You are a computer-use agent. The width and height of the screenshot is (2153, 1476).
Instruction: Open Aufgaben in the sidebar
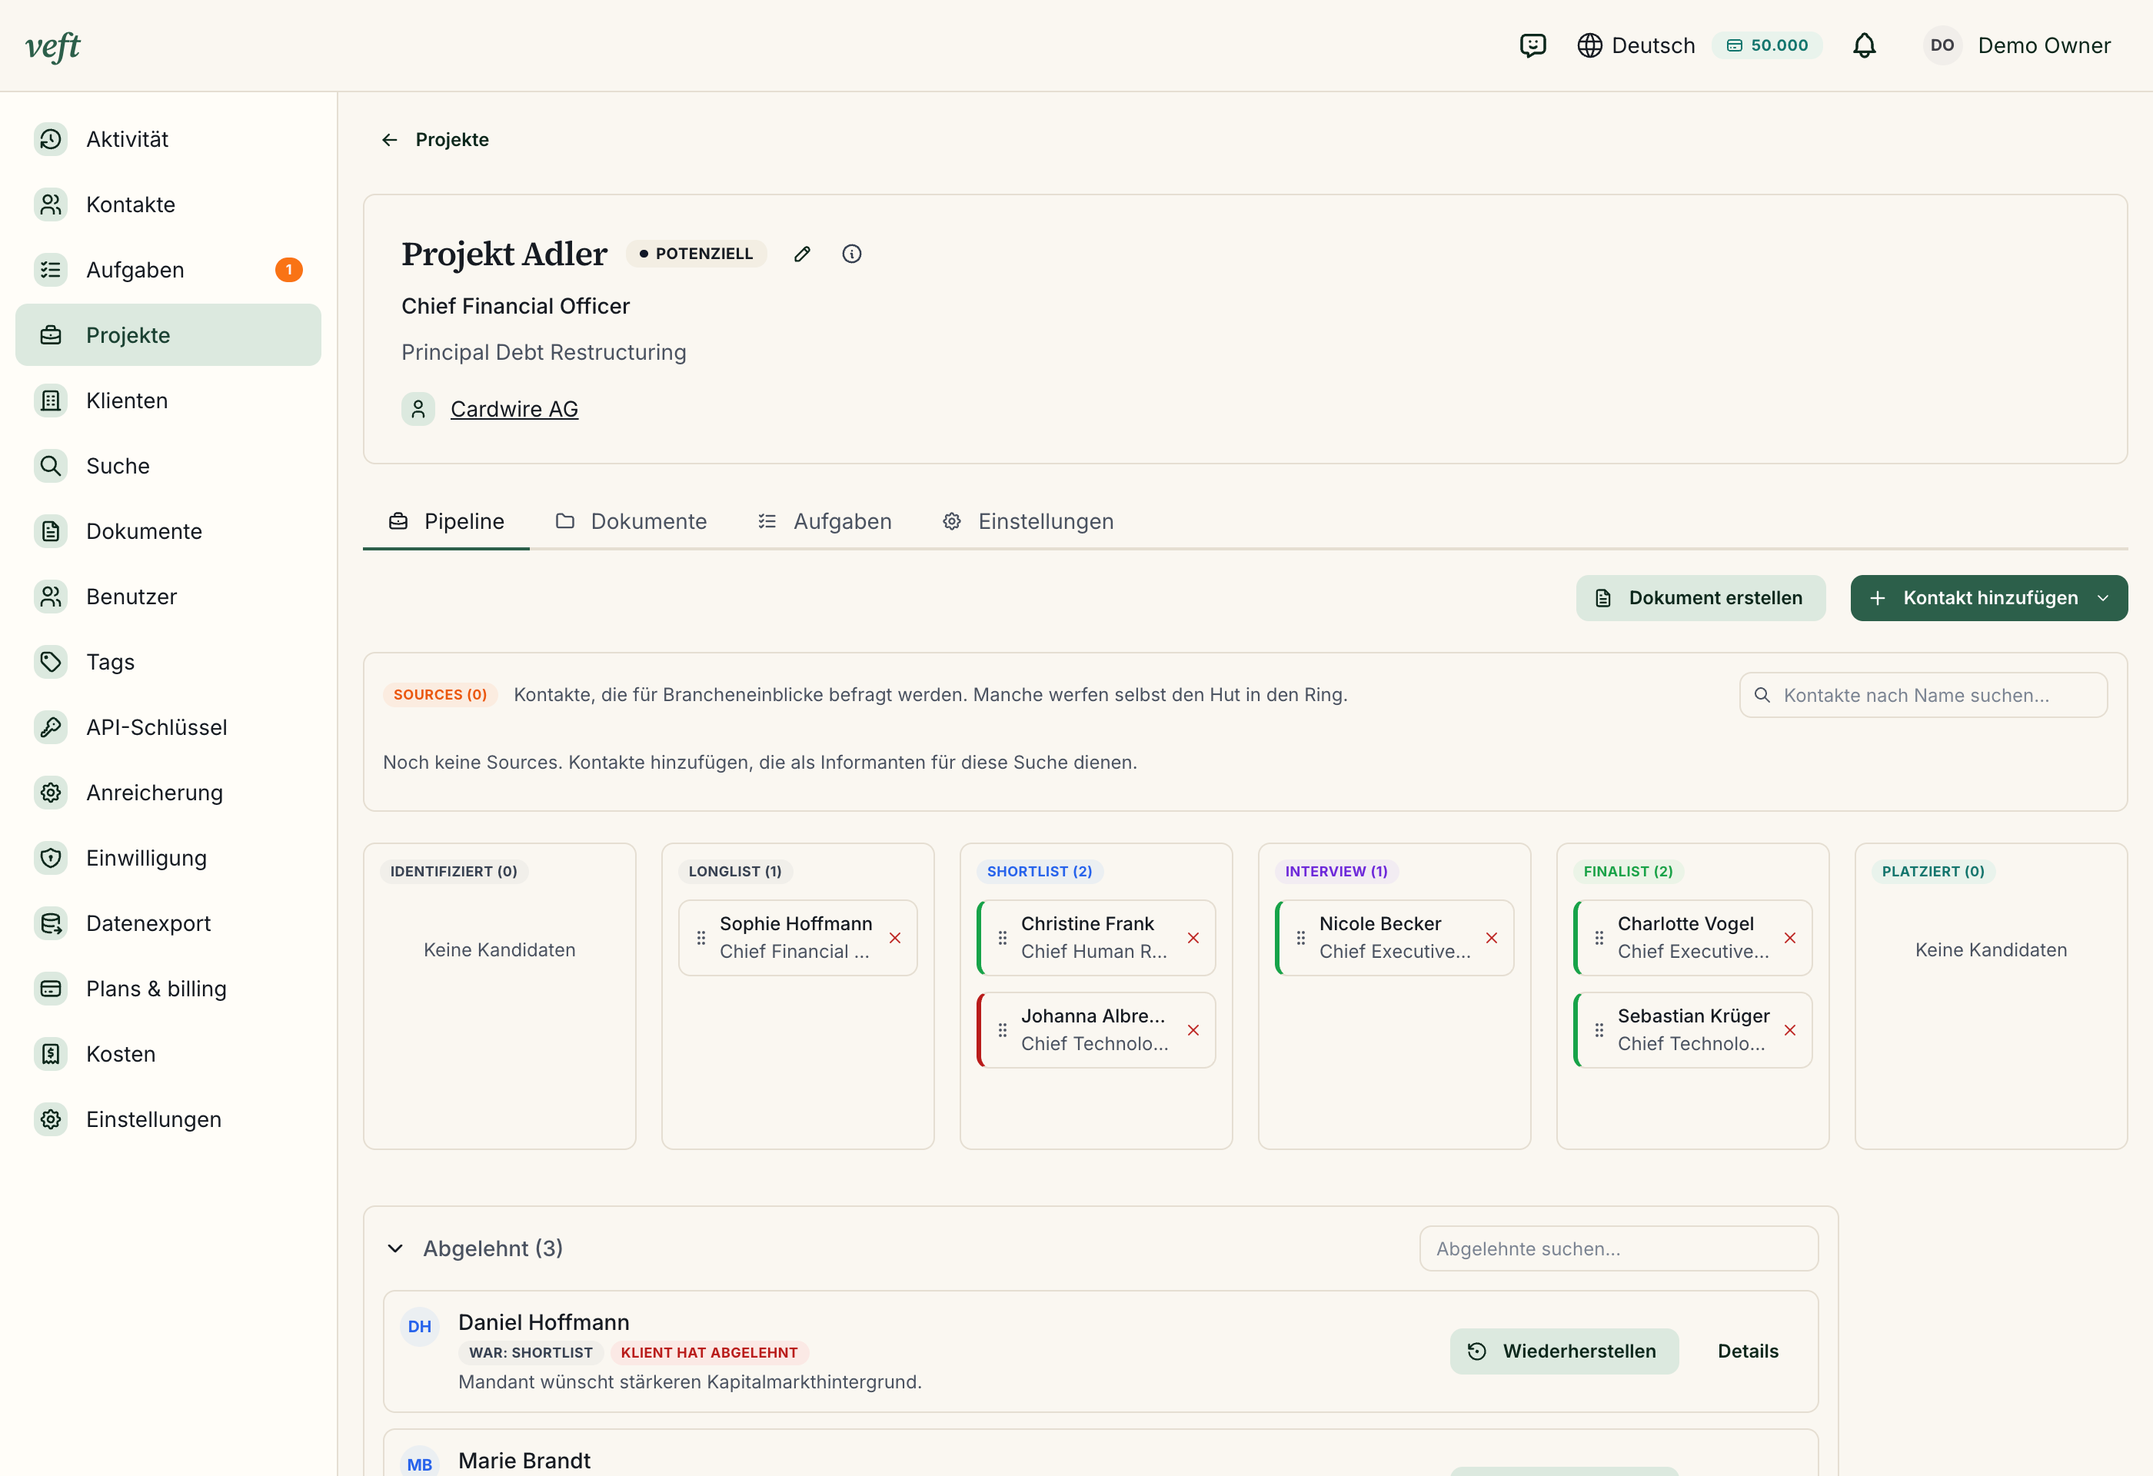click(168, 270)
